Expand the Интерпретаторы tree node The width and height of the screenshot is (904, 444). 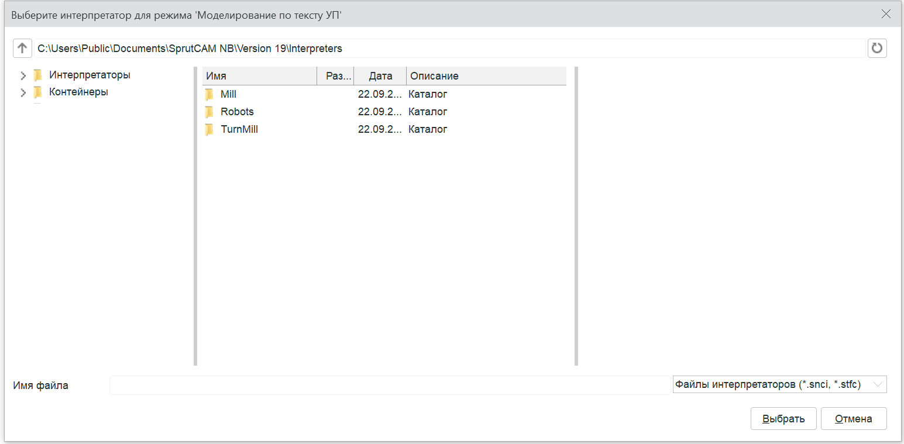[x=23, y=75]
